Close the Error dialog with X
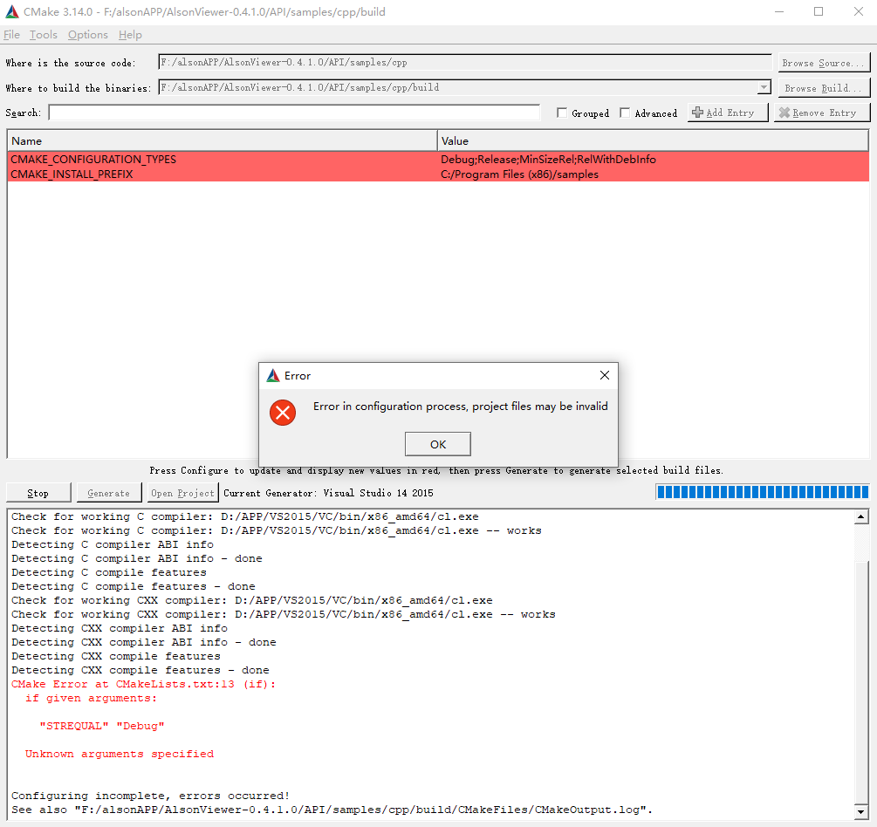This screenshot has height=827, width=877. [604, 375]
